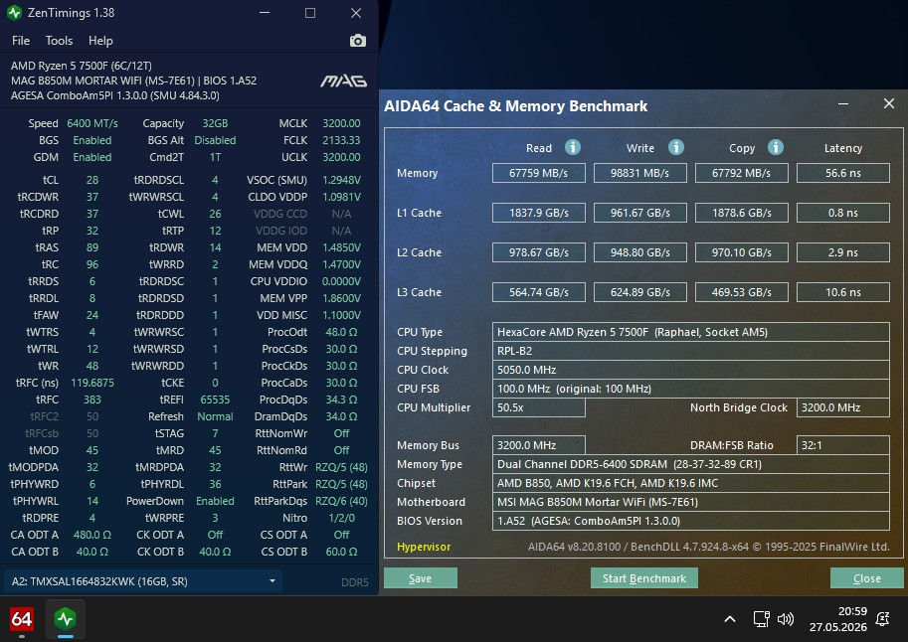
Task: Open the File menu in ZenTimings
Action: click(x=21, y=41)
